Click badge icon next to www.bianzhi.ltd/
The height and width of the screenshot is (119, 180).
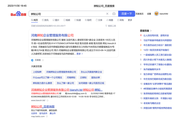click(x=47, y=101)
